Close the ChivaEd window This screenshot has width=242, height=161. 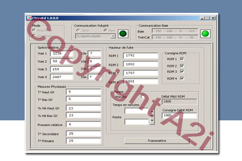pos(213,18)
